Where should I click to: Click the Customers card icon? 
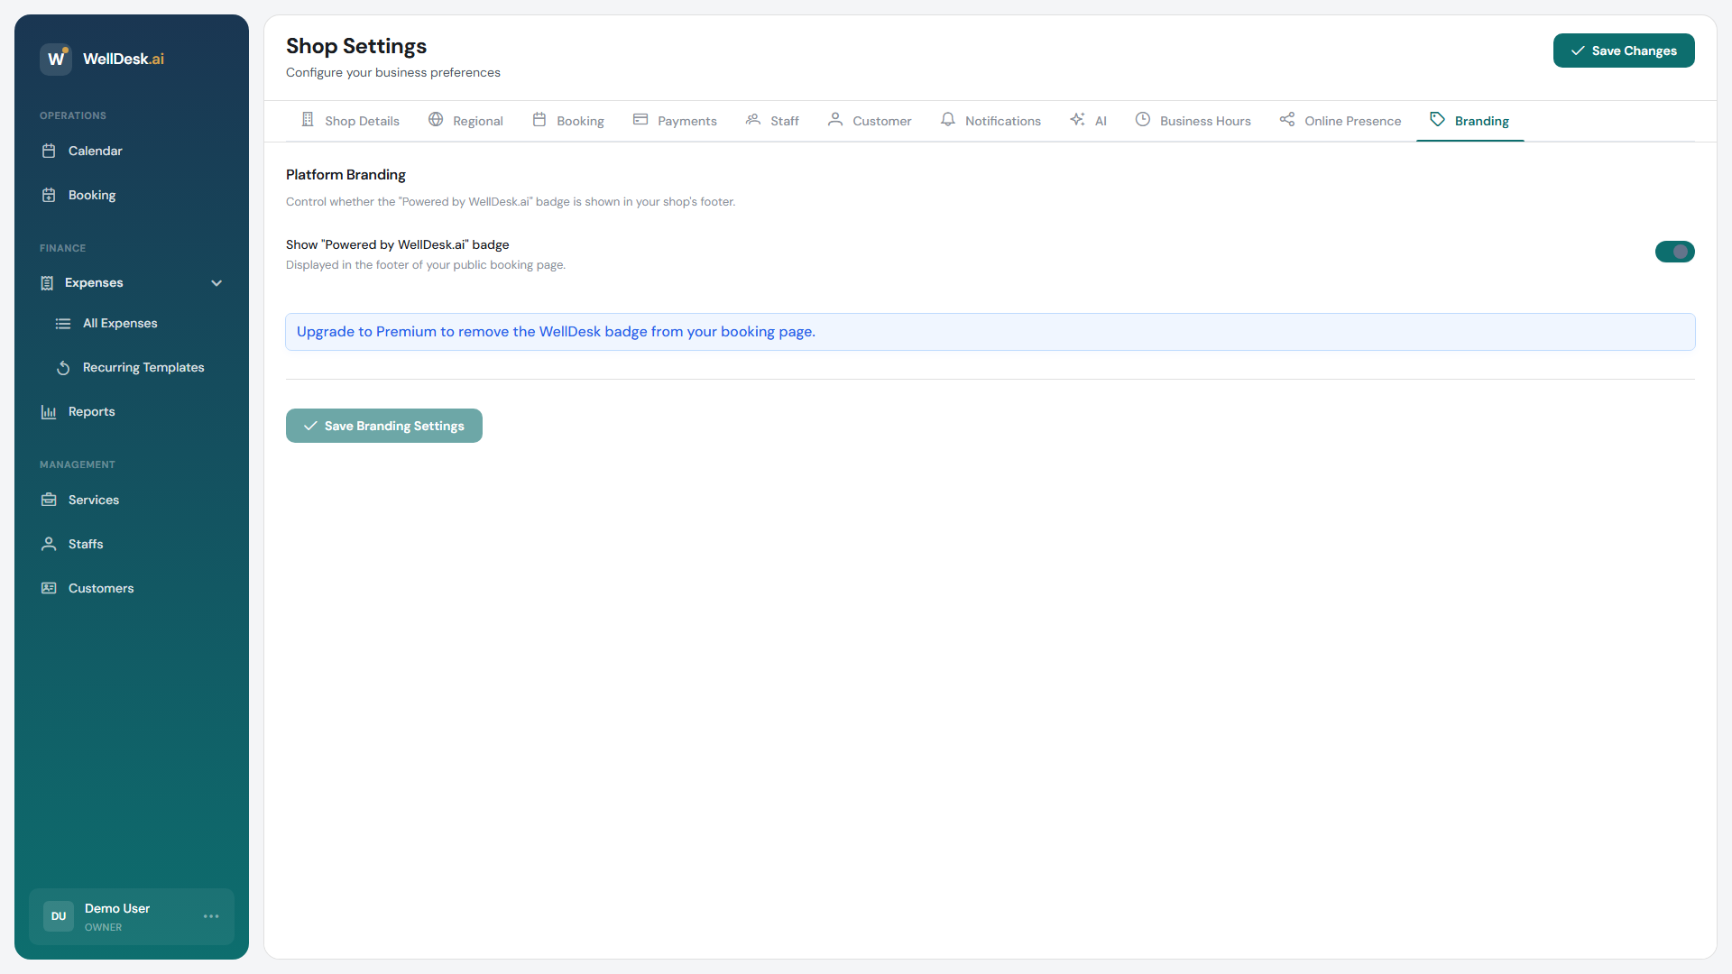(49, 588)
